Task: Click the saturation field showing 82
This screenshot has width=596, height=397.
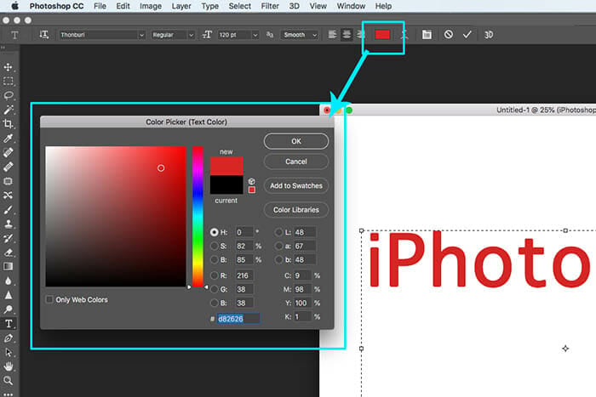Action: [244, 246]
